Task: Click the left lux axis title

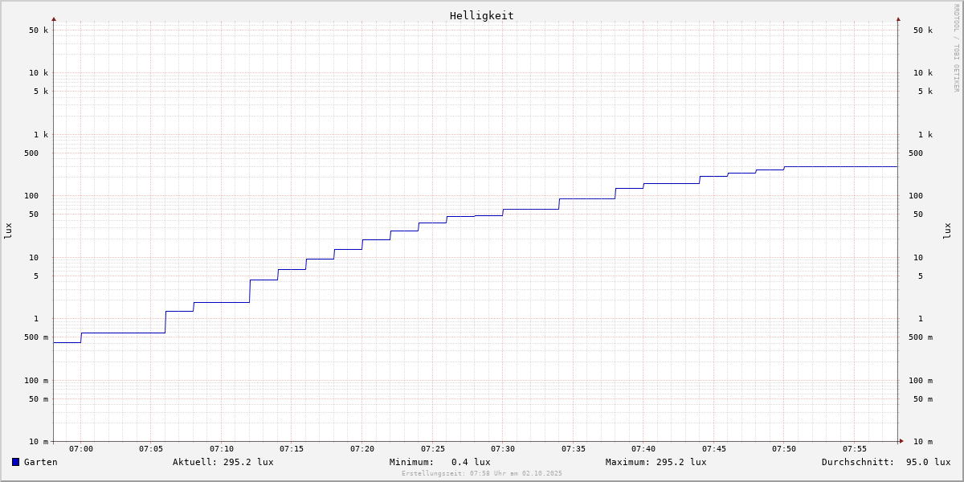Action: [x=8, y=231]
